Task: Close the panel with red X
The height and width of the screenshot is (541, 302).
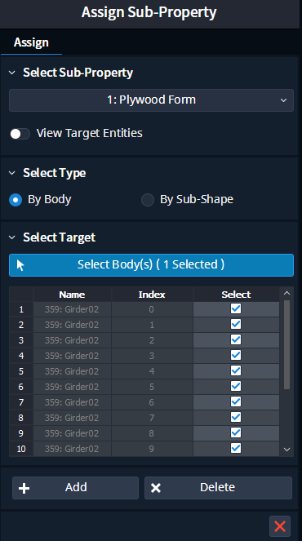Action: [280, 526]
